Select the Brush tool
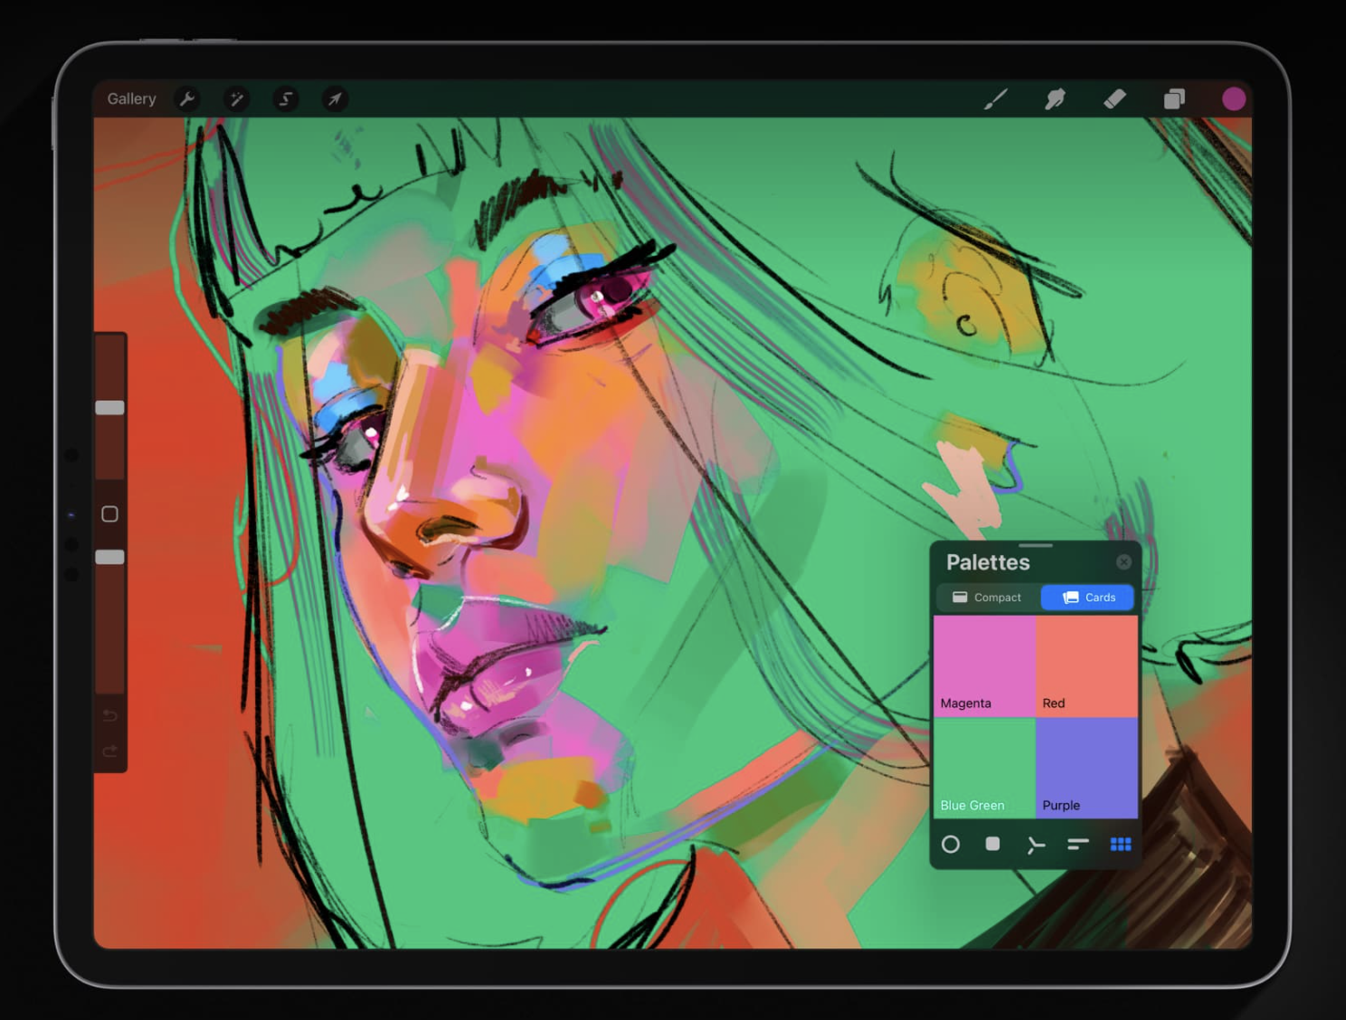 996,99
